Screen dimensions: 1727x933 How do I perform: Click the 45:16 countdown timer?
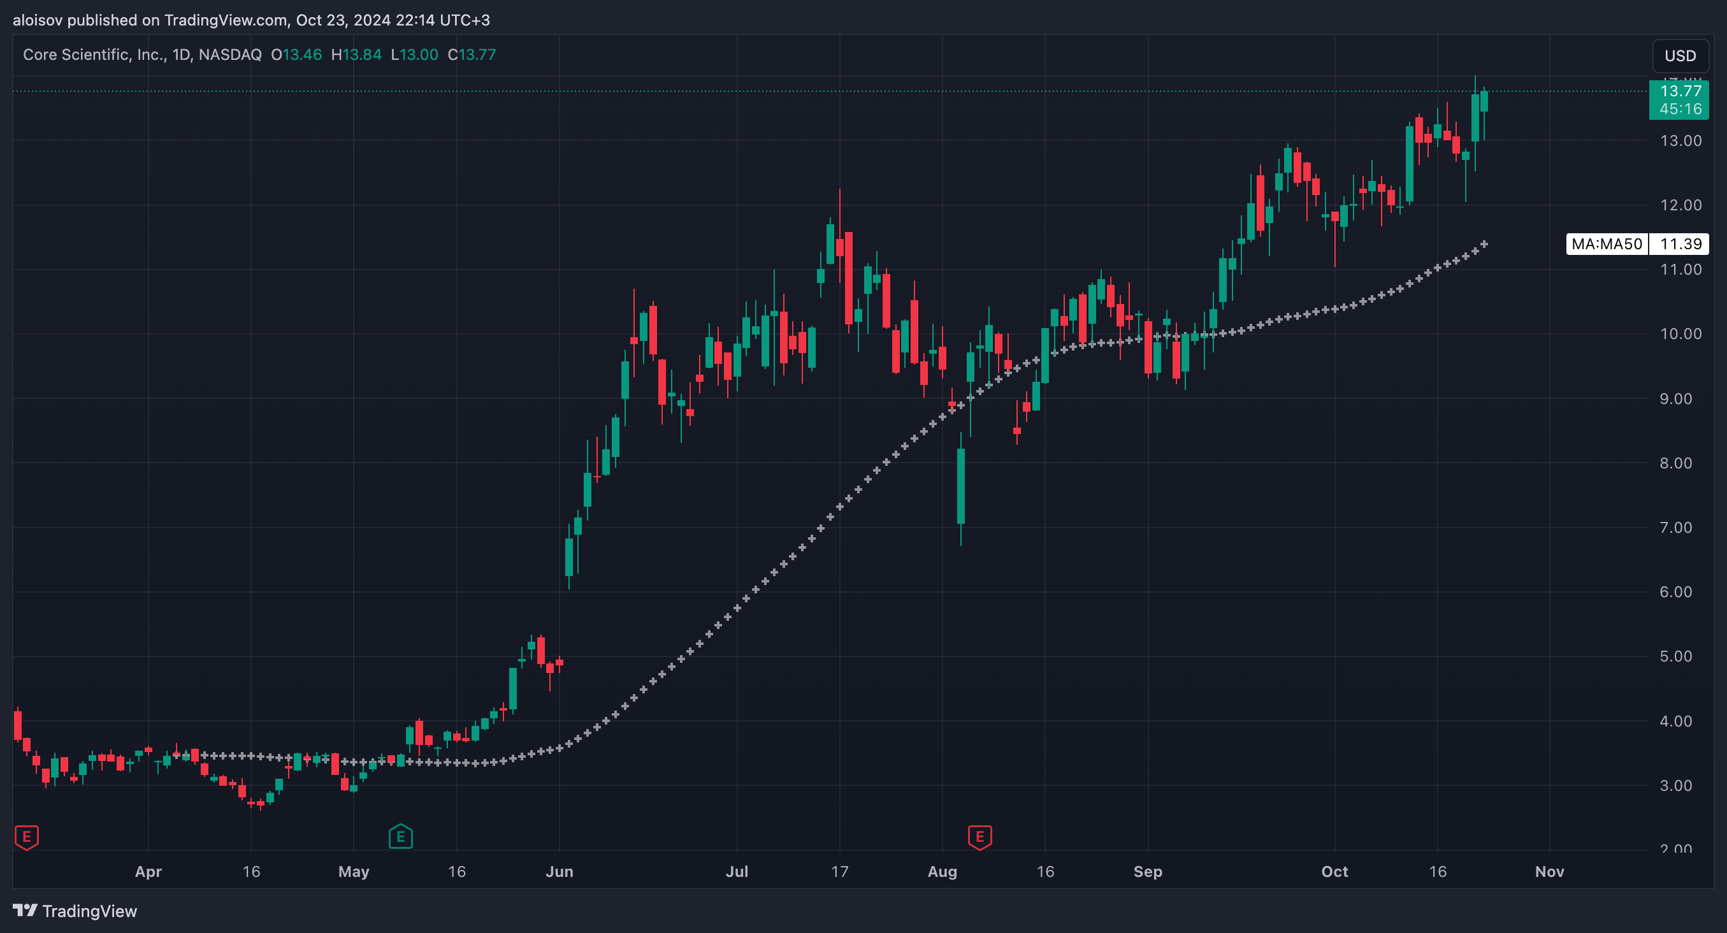(1680, 108)
